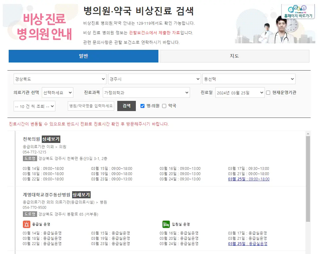This screenshot has width=319, height=254.
Task: Open the 경상북도 province dropdown
Action: (60, 79)
